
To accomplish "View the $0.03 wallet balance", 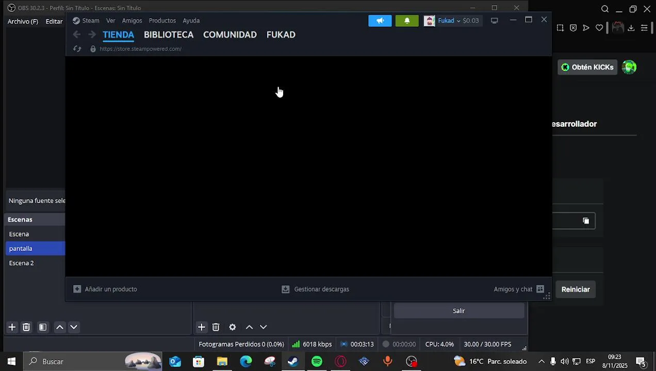I will (x=471, y=21).
